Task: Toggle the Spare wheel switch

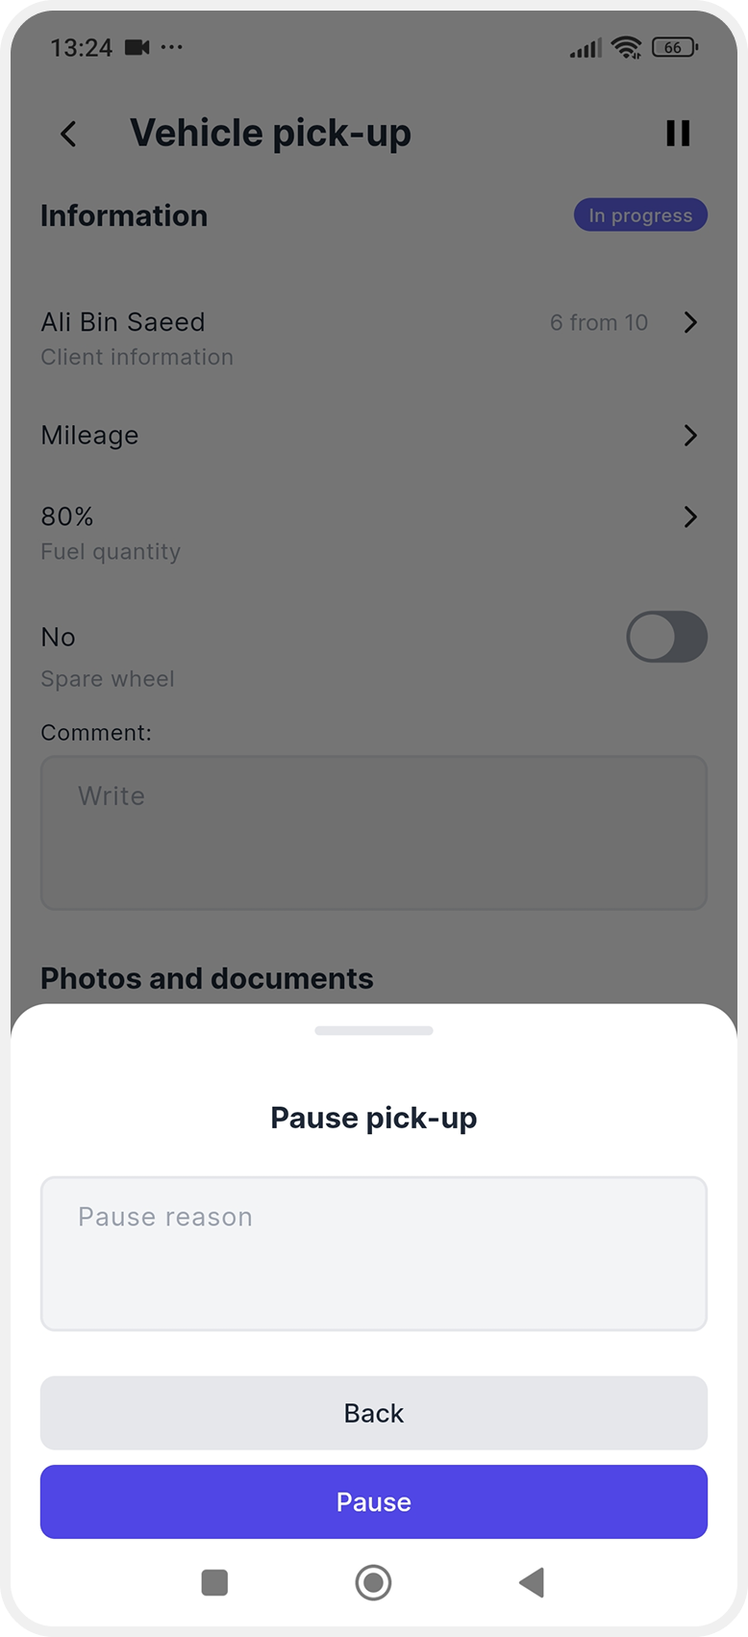Action: 666,637
